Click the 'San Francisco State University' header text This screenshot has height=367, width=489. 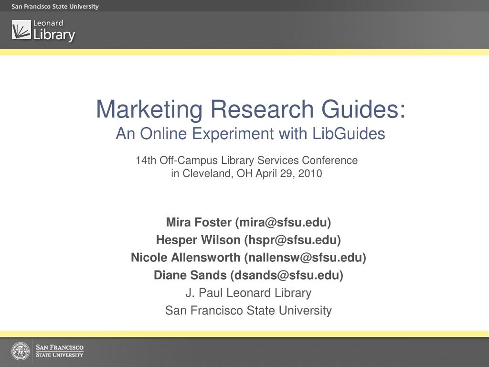click(55, 7)
